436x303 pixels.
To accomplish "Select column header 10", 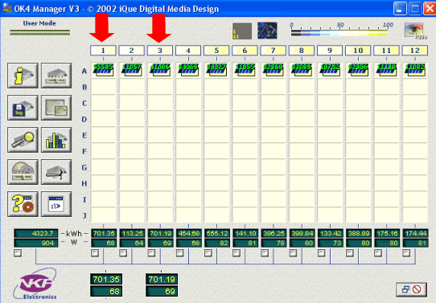I will (358, 51).
